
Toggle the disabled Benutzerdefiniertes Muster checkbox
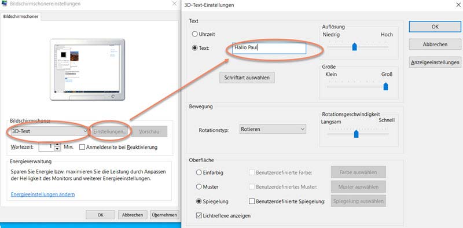pos(252,187)
